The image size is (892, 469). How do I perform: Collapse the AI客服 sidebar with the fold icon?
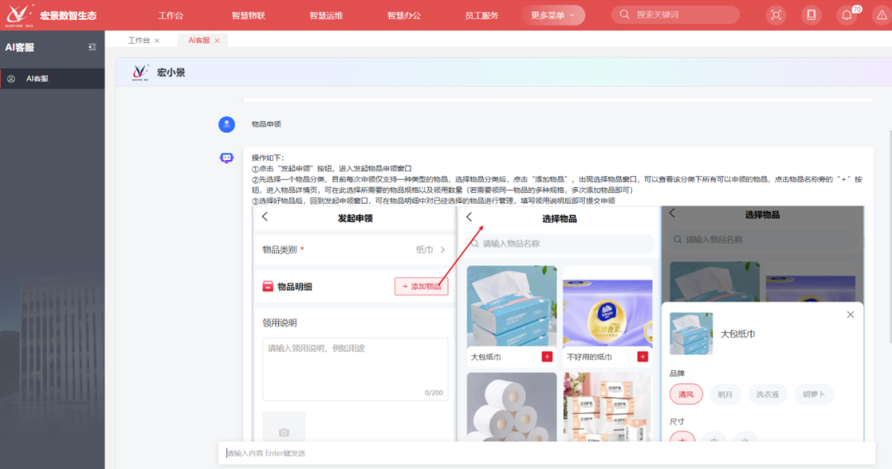click(x=93, y=47)
